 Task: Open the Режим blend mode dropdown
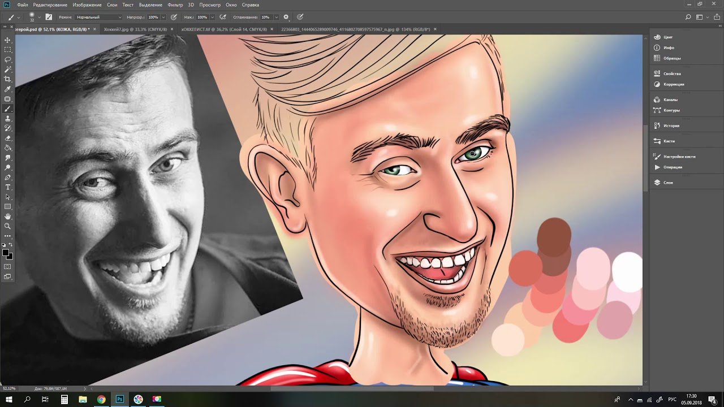pos(99,17)
